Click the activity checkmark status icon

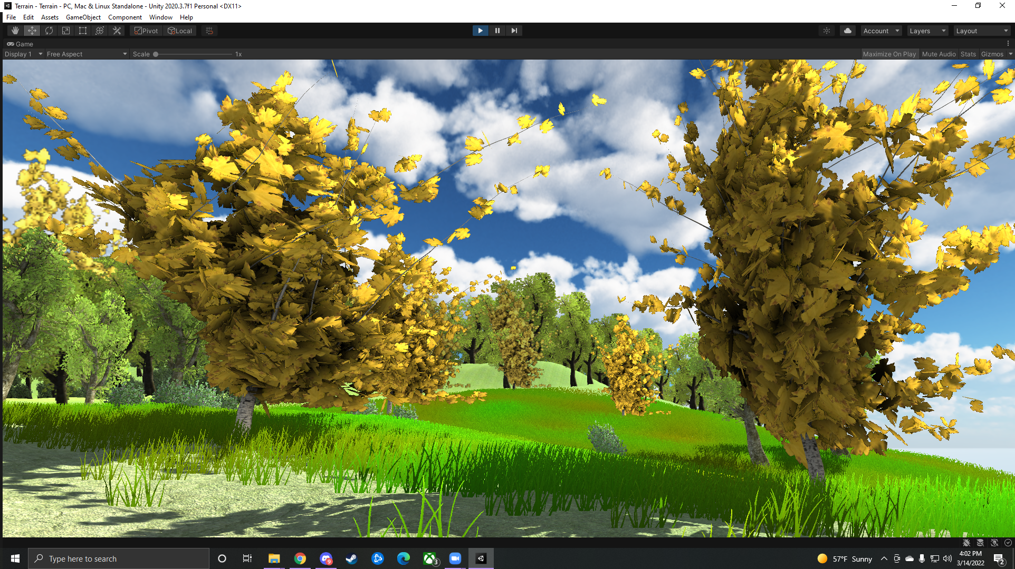click(x=1008, y=543)
